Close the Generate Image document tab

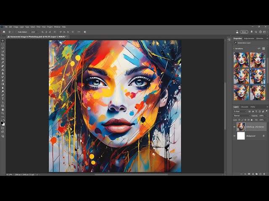point(68,37)
